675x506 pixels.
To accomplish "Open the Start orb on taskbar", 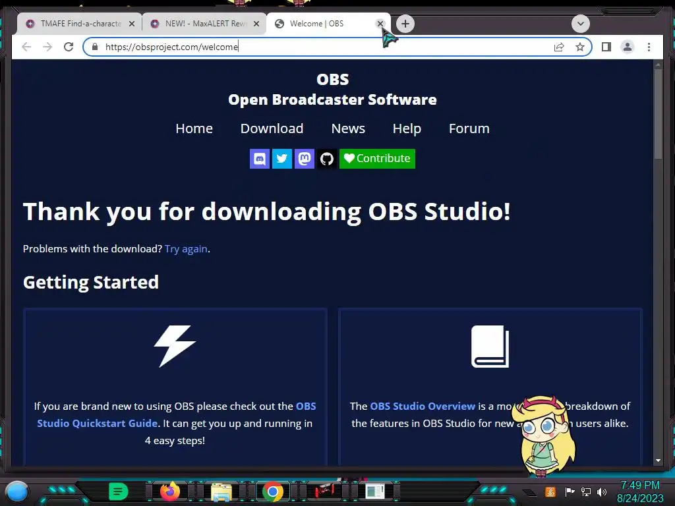I will 17,492.
